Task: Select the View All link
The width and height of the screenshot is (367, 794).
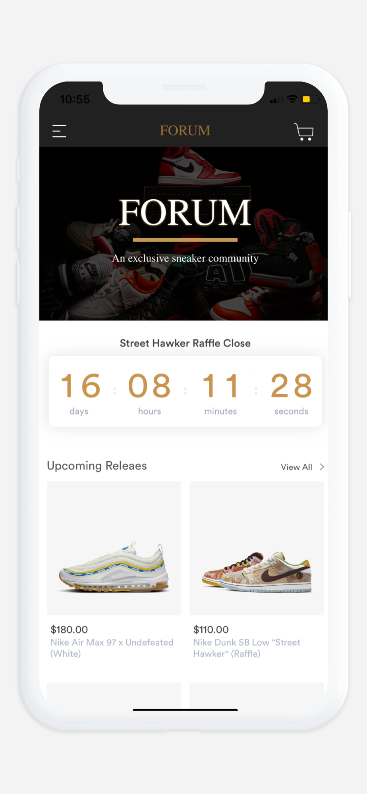Action: [296, 467]
